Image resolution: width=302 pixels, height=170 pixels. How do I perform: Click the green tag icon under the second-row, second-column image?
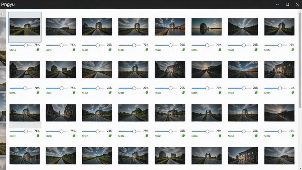point(73,93)
